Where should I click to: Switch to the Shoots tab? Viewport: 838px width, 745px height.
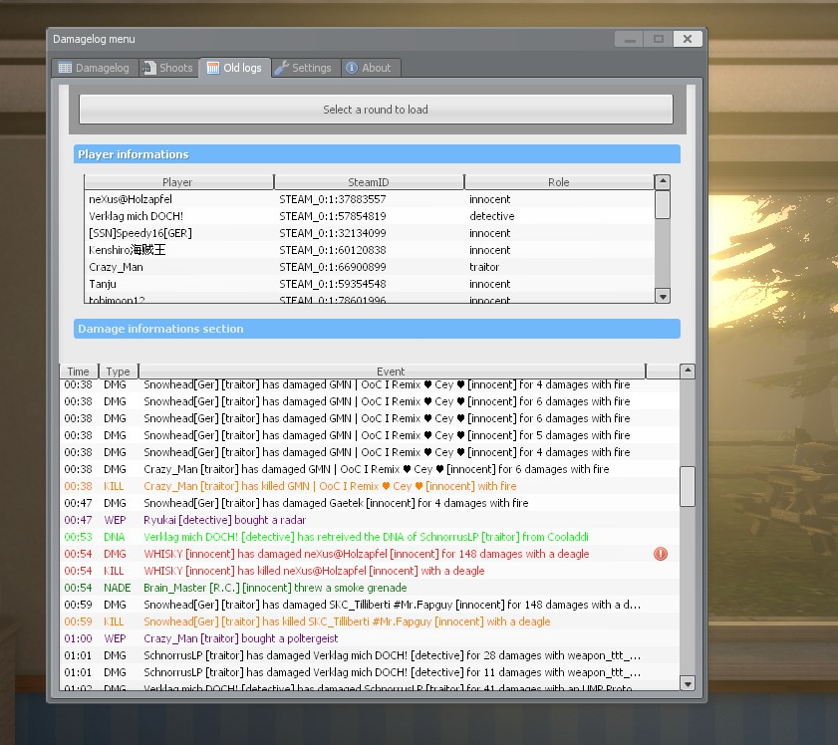[168, 68]
